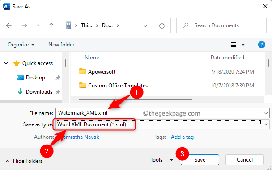Click 'Add a tag' link

[182, 137]
